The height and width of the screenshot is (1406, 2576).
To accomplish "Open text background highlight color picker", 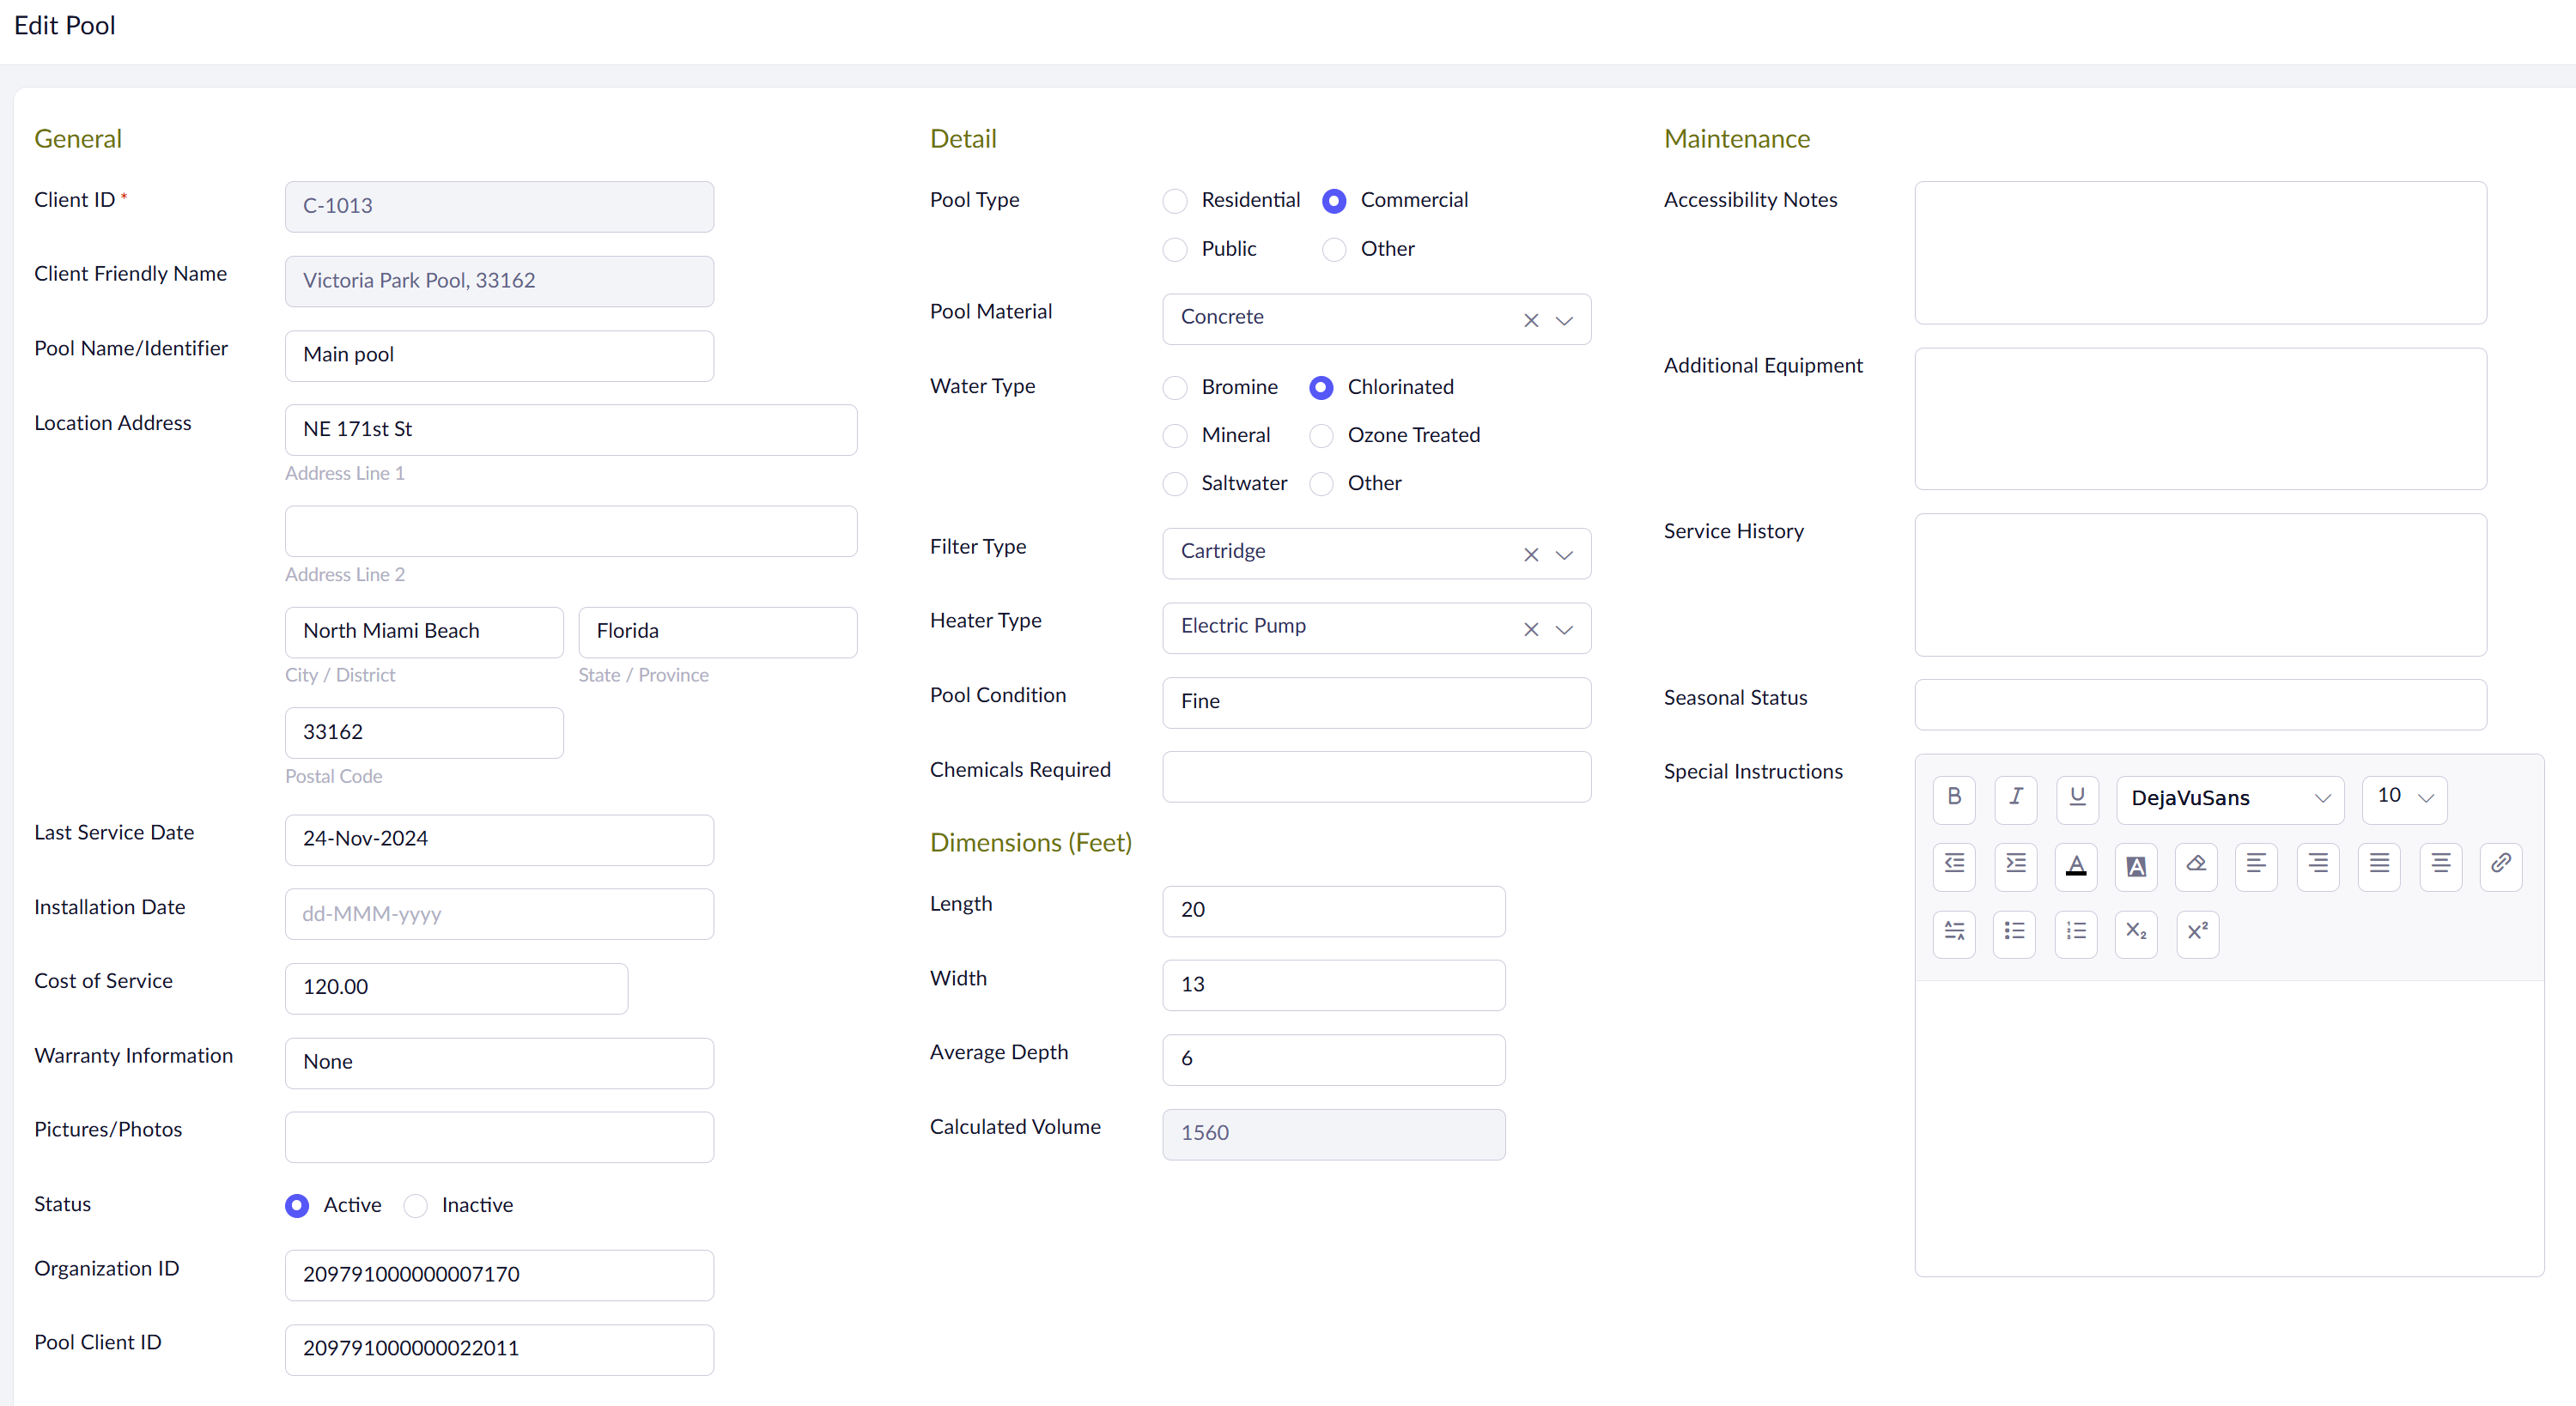I will coord(2136,866).
